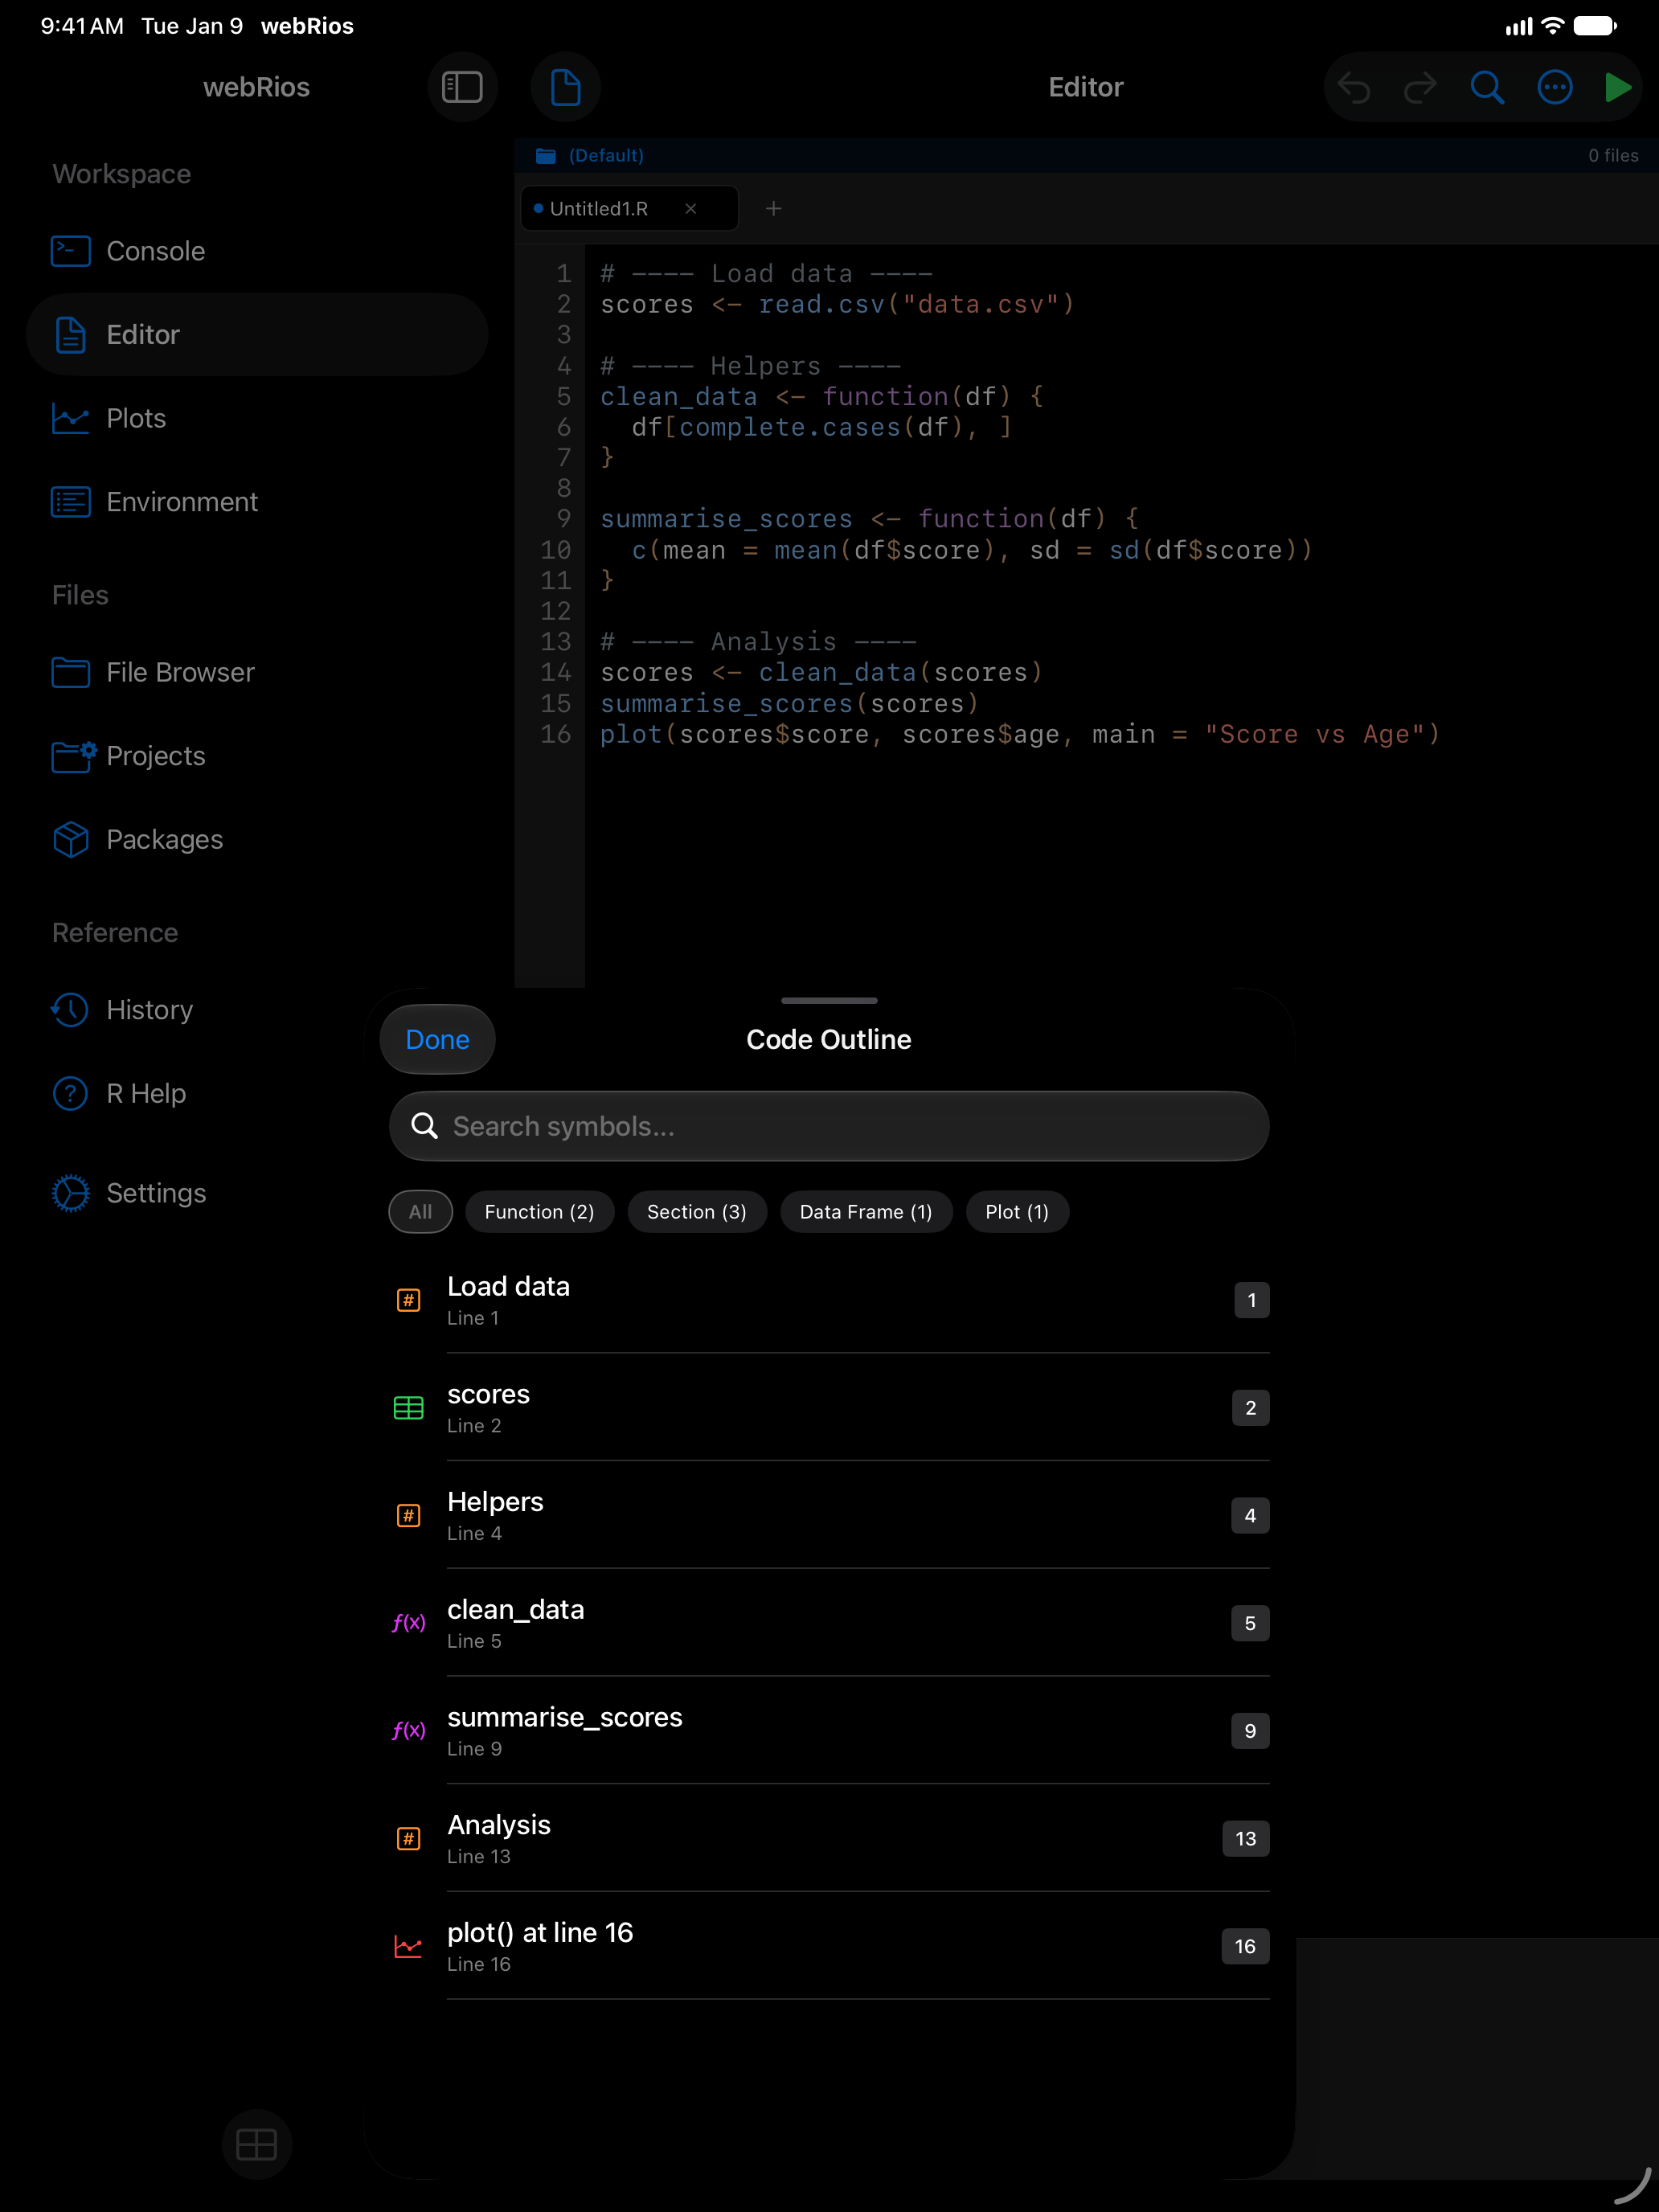The image size is (1659, 2212).
Task: Open Console in the sidebar
Action: [x=257, y=251]
